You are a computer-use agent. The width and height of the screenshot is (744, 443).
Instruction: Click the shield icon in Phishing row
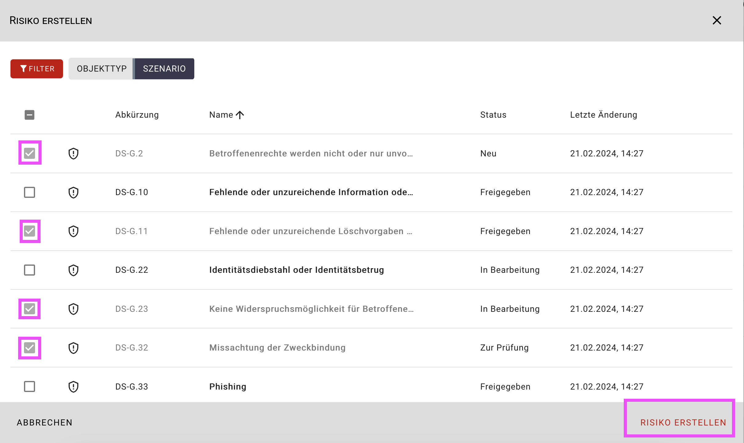pyautogui.click(x=73, y=386)
